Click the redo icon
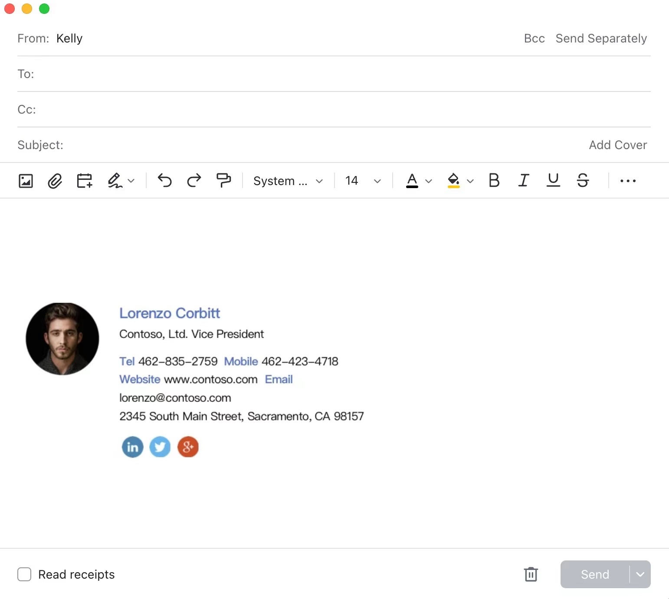 [x=194, y=181]
